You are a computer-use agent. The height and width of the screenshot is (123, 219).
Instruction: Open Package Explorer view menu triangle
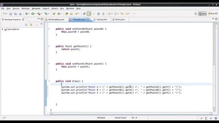tap(41, 24)
